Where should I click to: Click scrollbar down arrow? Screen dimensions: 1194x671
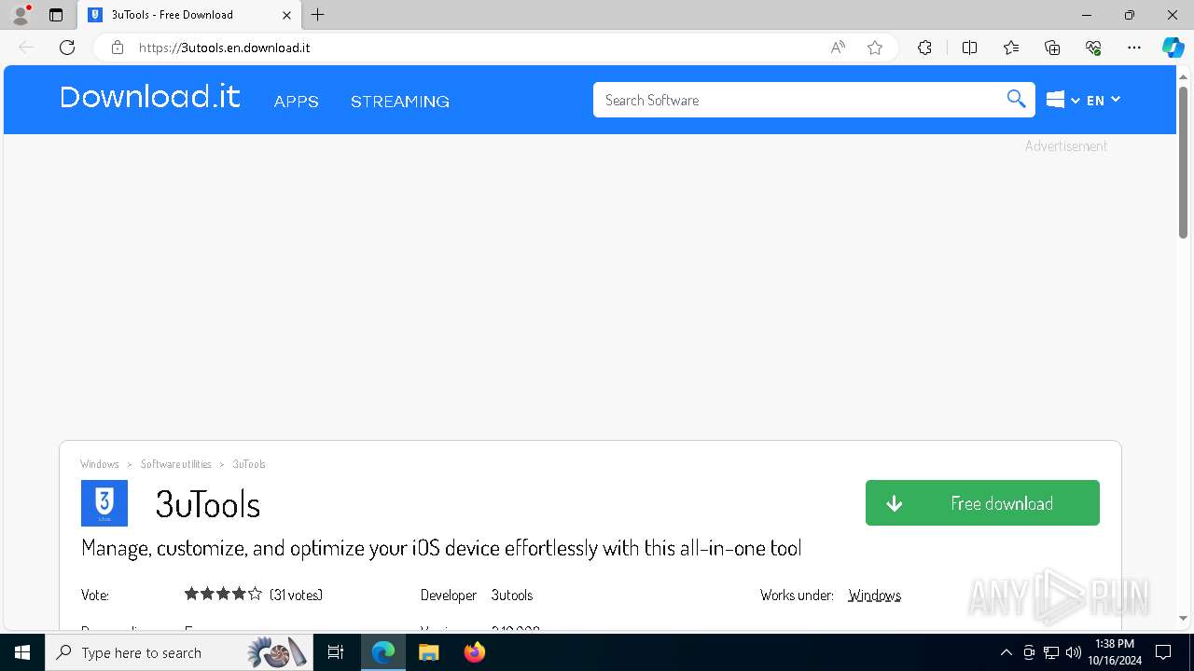point(1183,618)
